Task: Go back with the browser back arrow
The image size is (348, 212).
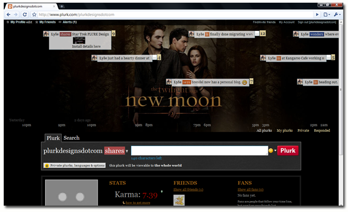Action: pos(8,15)
